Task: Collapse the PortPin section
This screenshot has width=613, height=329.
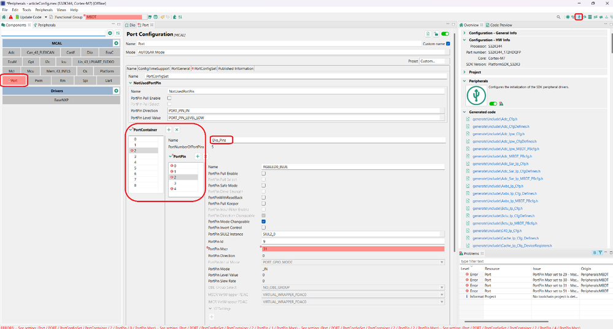Action: point(171,156)
